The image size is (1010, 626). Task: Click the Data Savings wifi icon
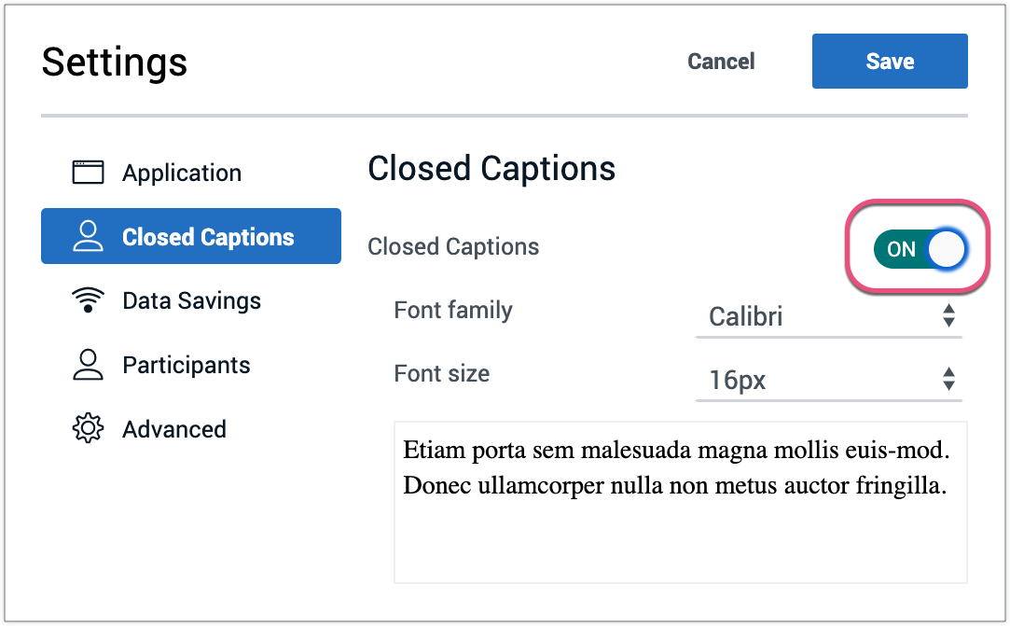point(88,300)
